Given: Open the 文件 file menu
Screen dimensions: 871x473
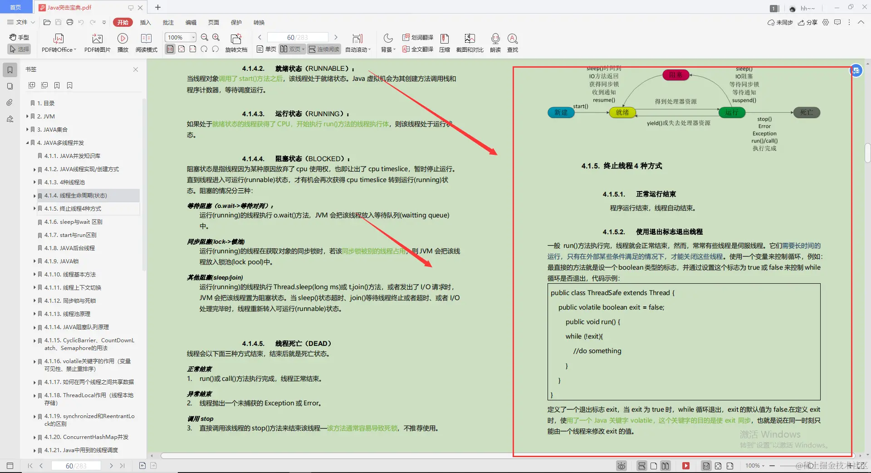Looking at the screenshot, I should [x=21, y=22].
